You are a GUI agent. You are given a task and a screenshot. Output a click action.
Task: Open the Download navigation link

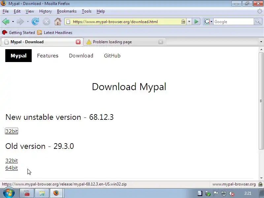click(x=81, y=55)
